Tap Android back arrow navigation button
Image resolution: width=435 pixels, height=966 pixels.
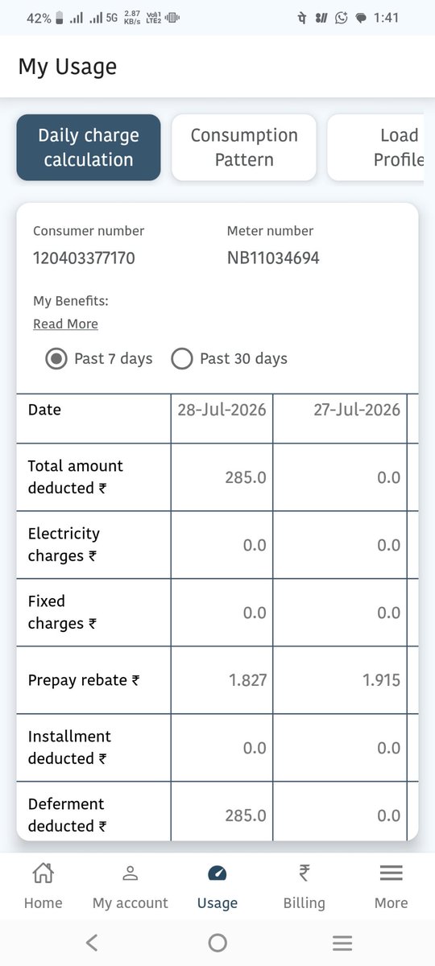(92, 943)
